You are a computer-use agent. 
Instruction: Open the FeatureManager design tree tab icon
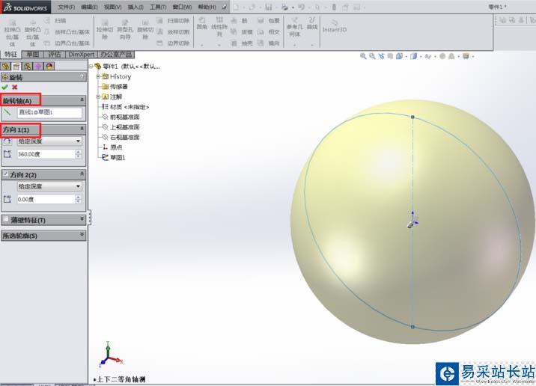5,66
